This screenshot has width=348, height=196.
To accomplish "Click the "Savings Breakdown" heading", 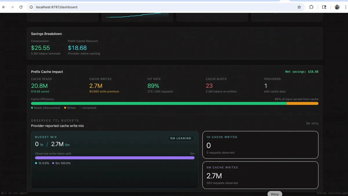I will 46,34.
